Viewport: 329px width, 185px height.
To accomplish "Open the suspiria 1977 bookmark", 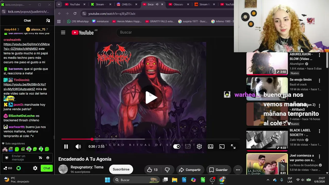I will click(193, 21).
